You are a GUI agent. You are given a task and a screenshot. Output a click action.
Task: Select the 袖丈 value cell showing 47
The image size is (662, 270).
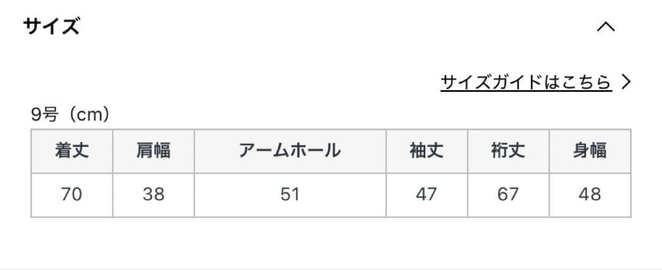[426, 195]
